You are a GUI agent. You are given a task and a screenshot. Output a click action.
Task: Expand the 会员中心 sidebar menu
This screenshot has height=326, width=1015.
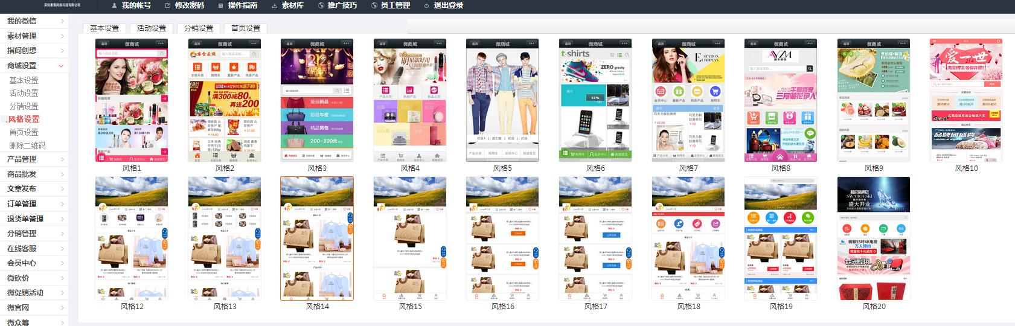34,263
